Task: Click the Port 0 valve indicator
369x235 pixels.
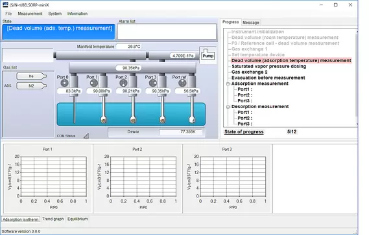Action: click(64, 83)
